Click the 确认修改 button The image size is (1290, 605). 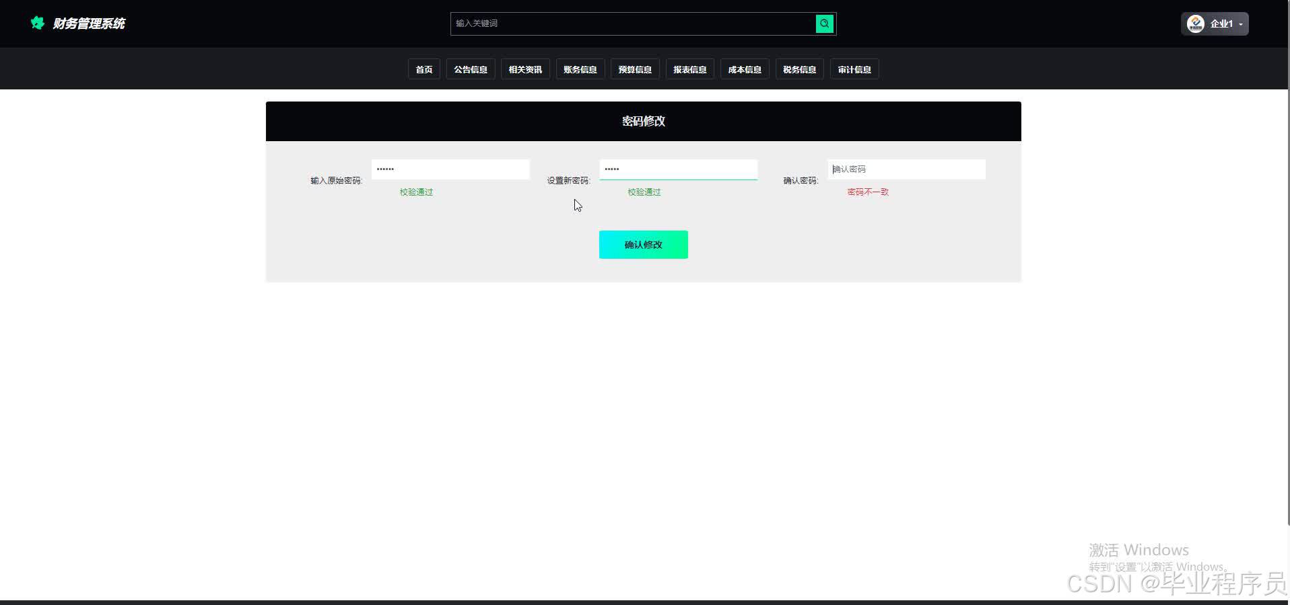pyautogui.click(x=644, y=245)
